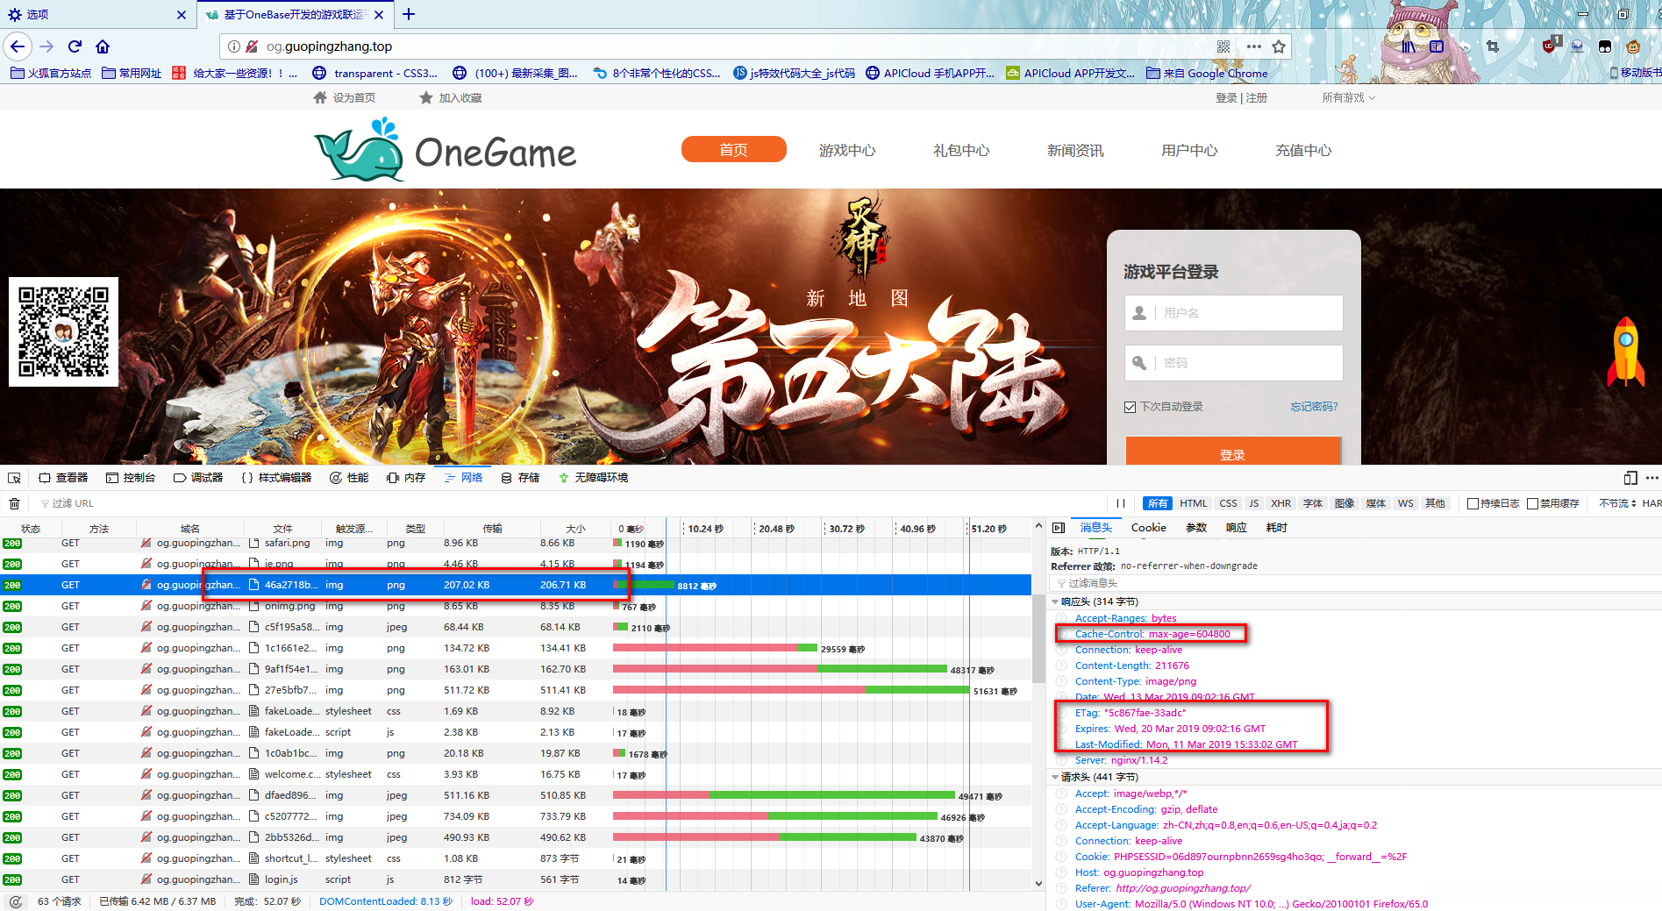Reload the current page

tap(75, 46)
